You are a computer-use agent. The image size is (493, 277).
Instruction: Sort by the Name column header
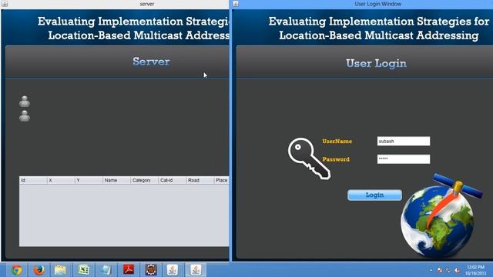[x=116, y=180]
